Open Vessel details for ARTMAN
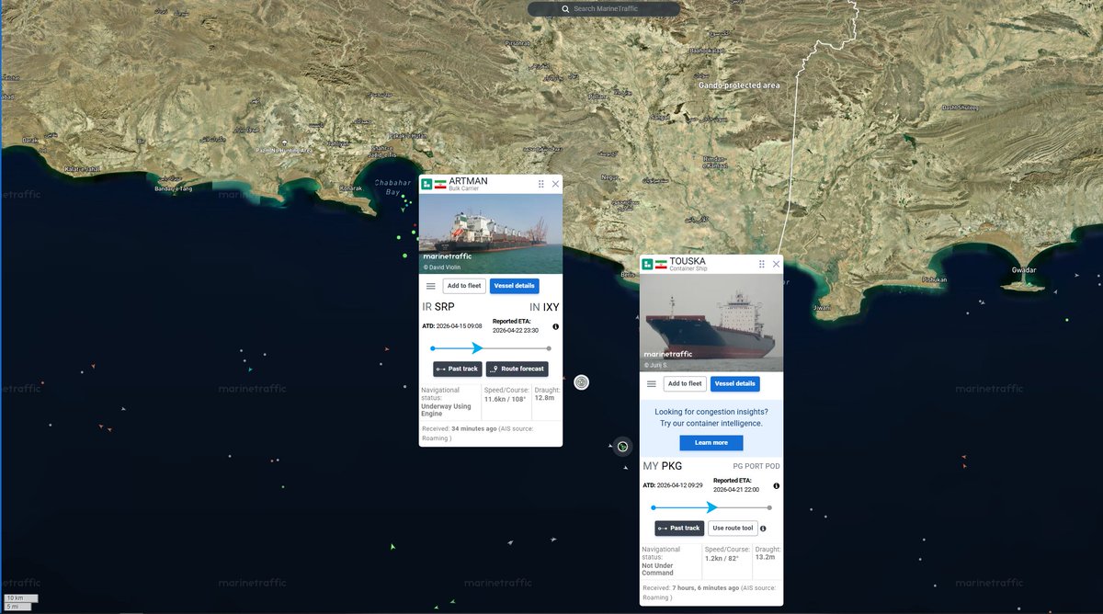 [x=515, y=286]
